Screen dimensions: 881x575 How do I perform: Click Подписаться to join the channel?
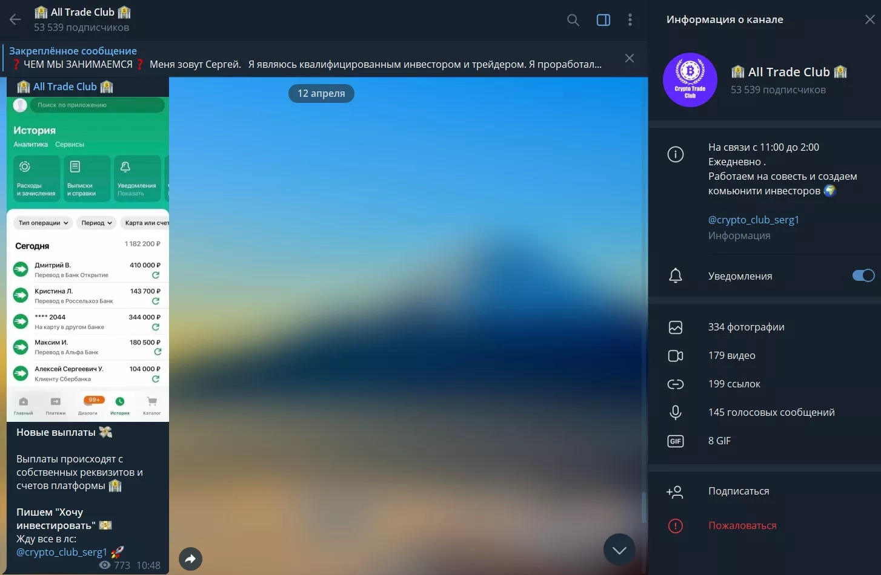739,491
